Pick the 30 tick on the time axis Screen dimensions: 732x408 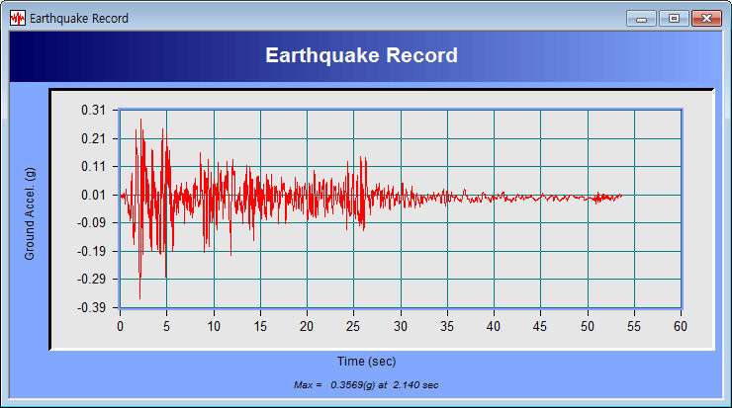tap(401, 325)
